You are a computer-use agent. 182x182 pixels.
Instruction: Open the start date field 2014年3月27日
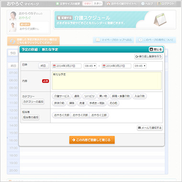click(x=67, y=66)
